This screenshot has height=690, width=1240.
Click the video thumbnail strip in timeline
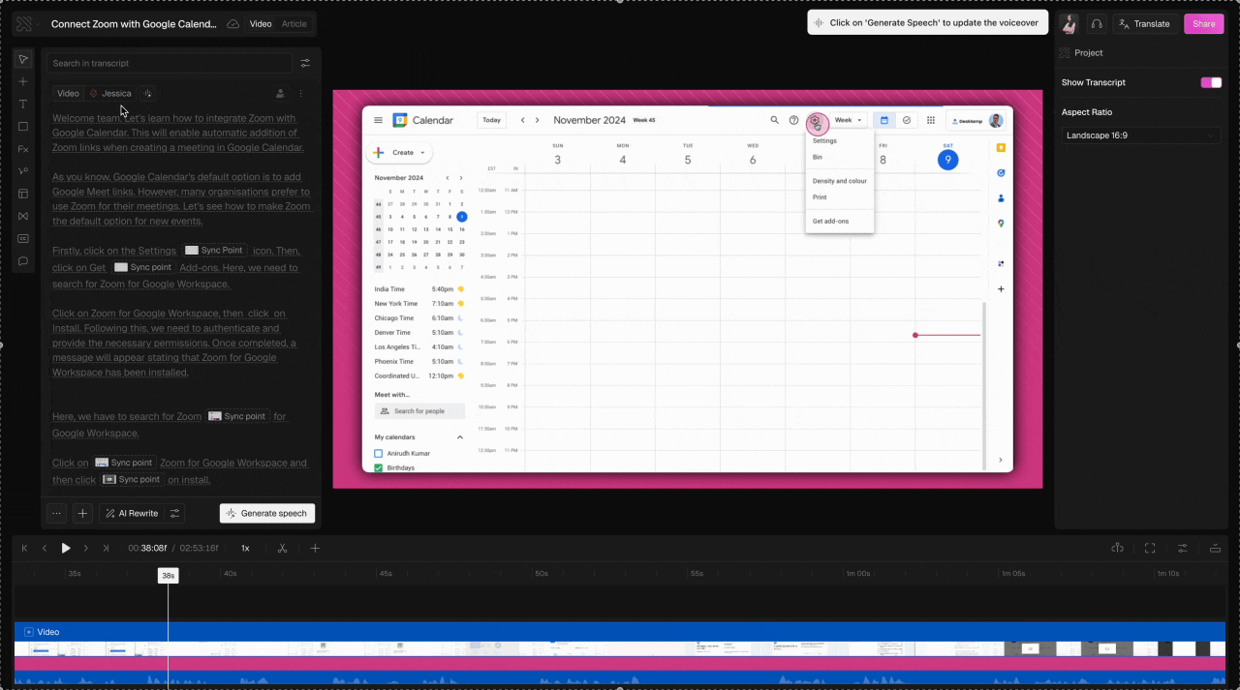620,649
